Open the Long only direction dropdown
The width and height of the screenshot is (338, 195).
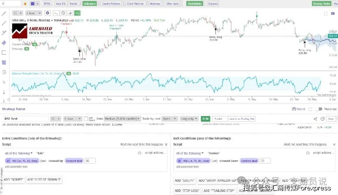pos(190,119)
